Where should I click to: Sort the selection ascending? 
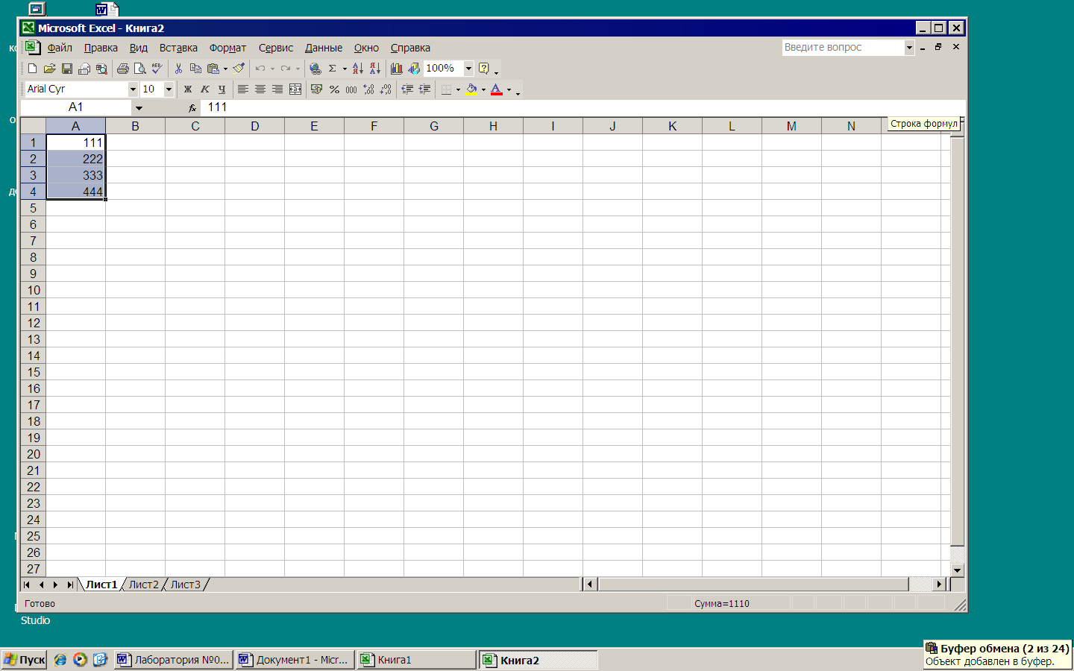point(358,69)
